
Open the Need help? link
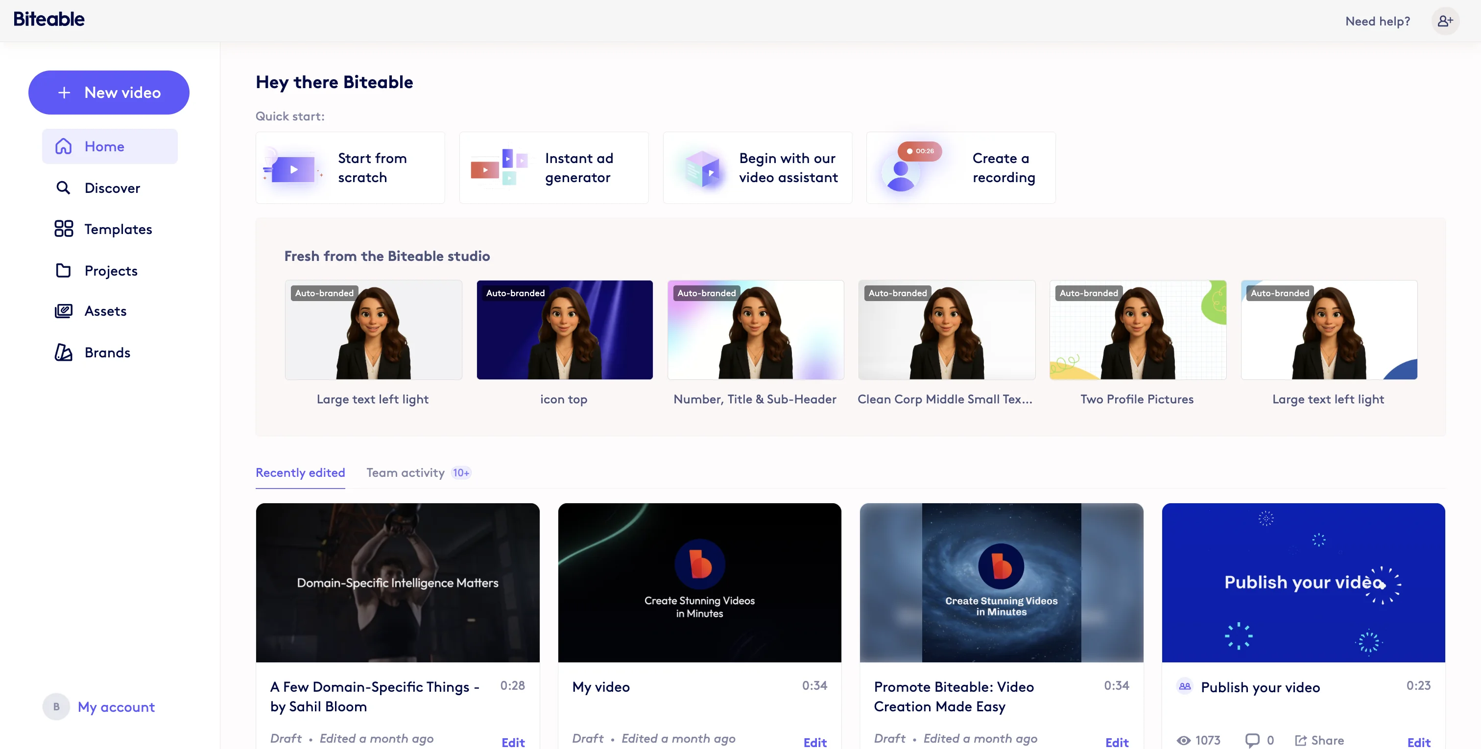pos(1378,21)
